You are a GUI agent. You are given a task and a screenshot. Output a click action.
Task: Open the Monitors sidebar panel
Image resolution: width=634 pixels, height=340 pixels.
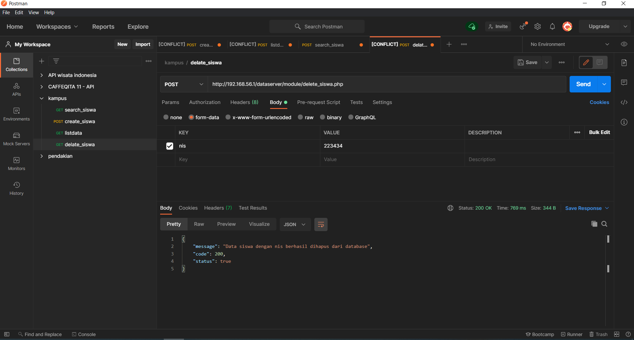pos(17,164)
